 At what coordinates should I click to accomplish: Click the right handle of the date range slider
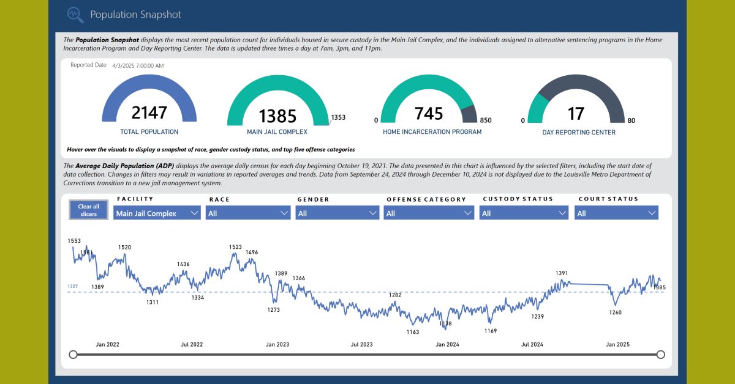660,355
